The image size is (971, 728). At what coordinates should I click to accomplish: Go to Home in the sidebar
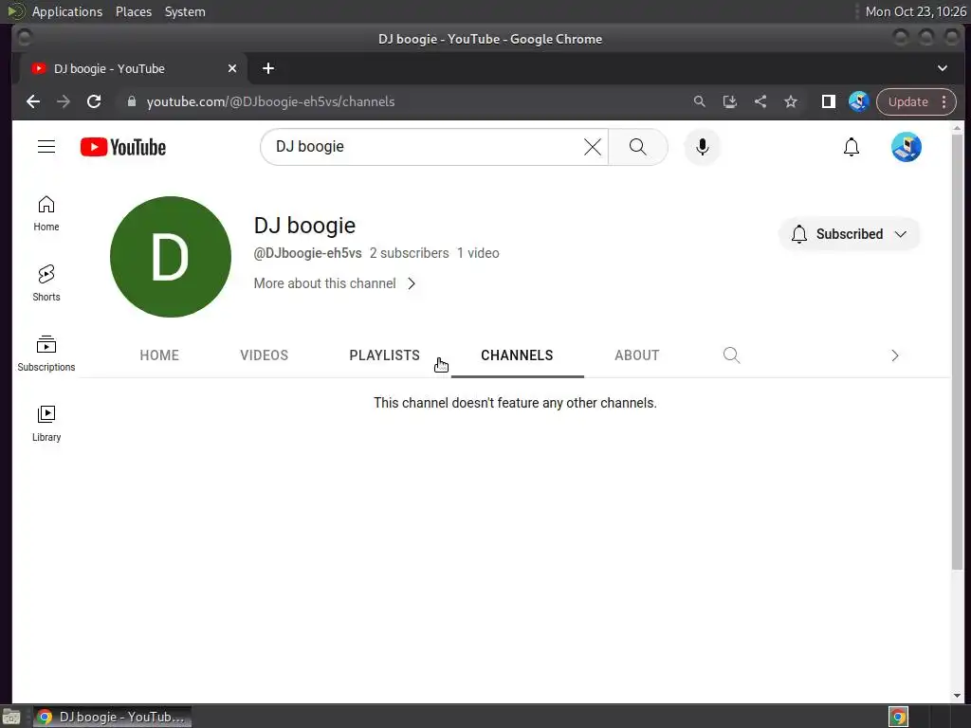(46, 213)
